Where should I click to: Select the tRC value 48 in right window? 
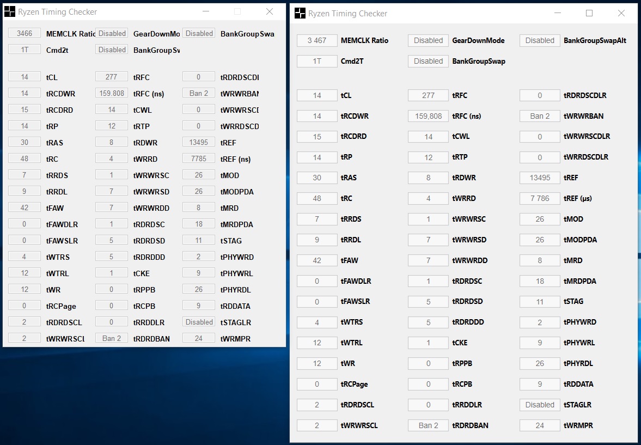[x=317, y=198]
